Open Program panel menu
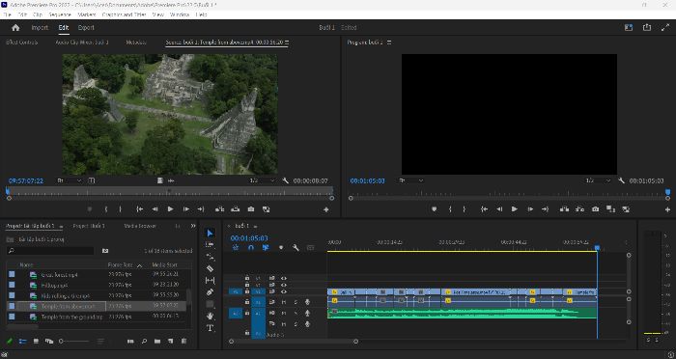The height and width of the screenshot is (359, 676). [389, 42]
